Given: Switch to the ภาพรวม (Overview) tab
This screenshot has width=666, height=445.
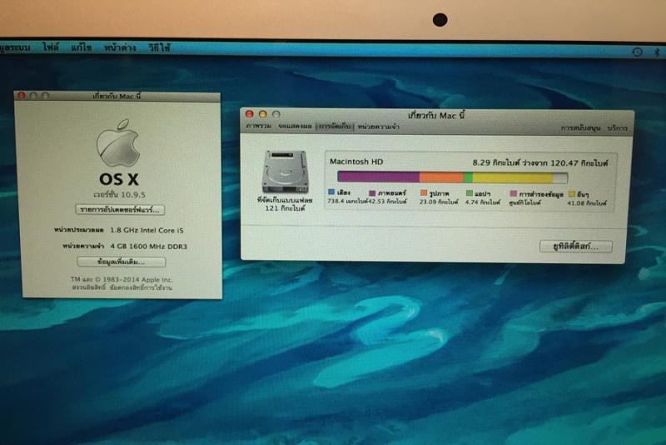Looking at the screenshot, I should pos(258,126).
